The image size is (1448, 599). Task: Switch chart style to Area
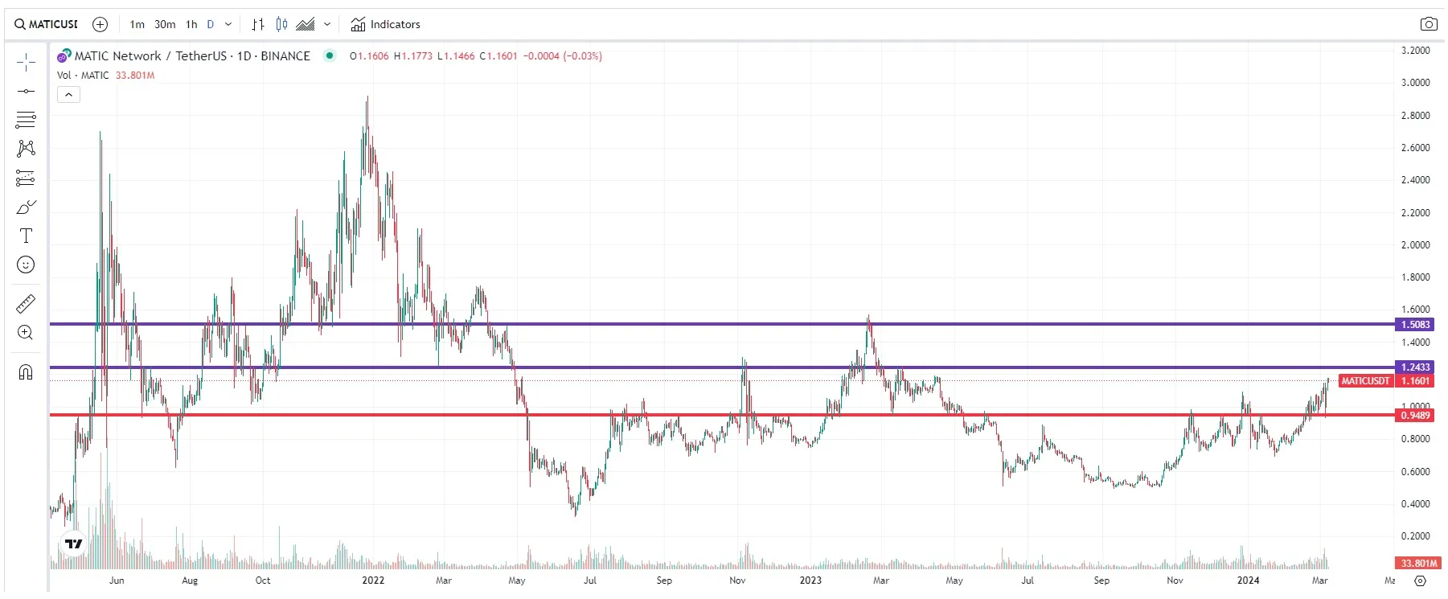click(x=306, y=24)
